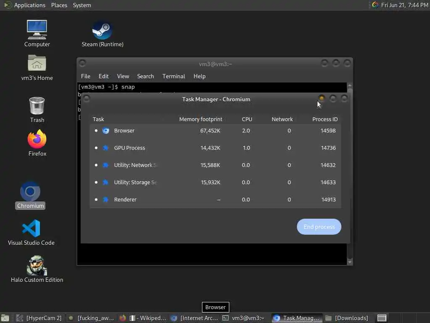Viewport: 430px width, 323px height.
Task: Sort by the Network column header
Action: 282,119
